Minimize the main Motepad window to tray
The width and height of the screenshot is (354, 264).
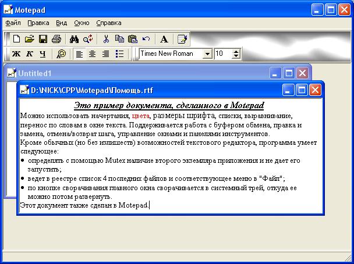[x=317, y=10]
